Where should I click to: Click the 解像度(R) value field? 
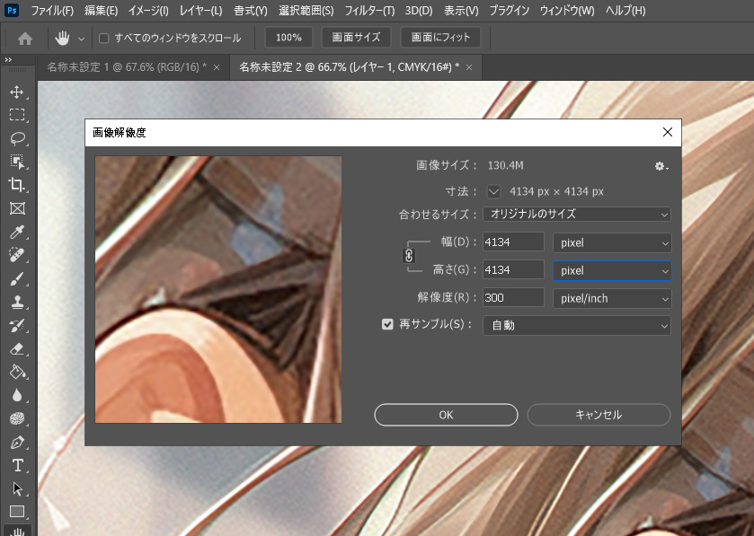(513, 298)
